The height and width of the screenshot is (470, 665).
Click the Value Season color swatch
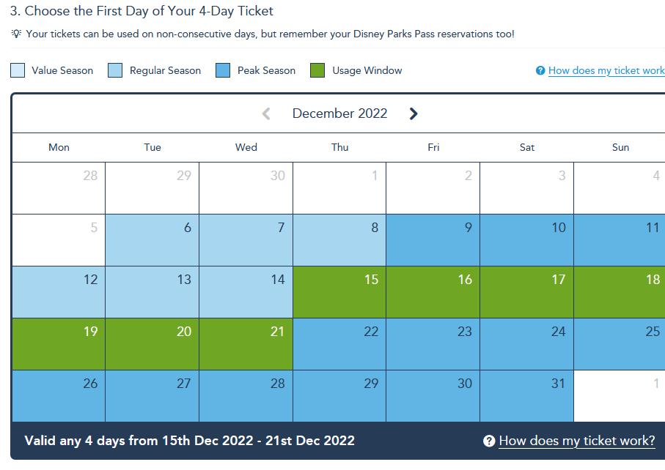[18, 70]
